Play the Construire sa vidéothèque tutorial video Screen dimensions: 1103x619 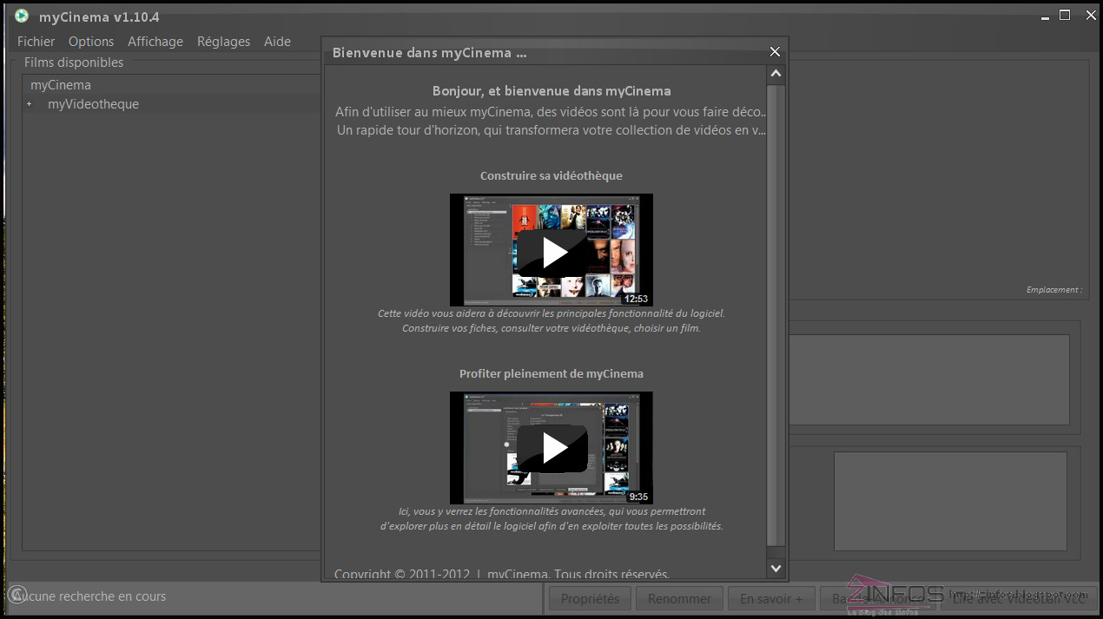point(551,250)
